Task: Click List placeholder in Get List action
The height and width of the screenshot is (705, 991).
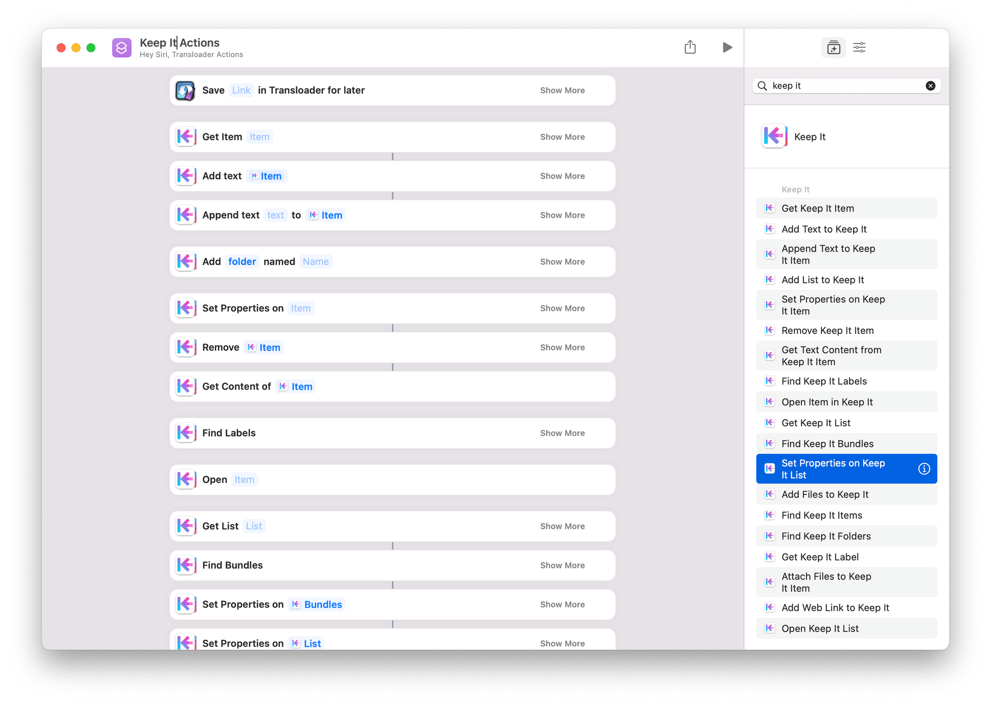Action: coord(254,526)
